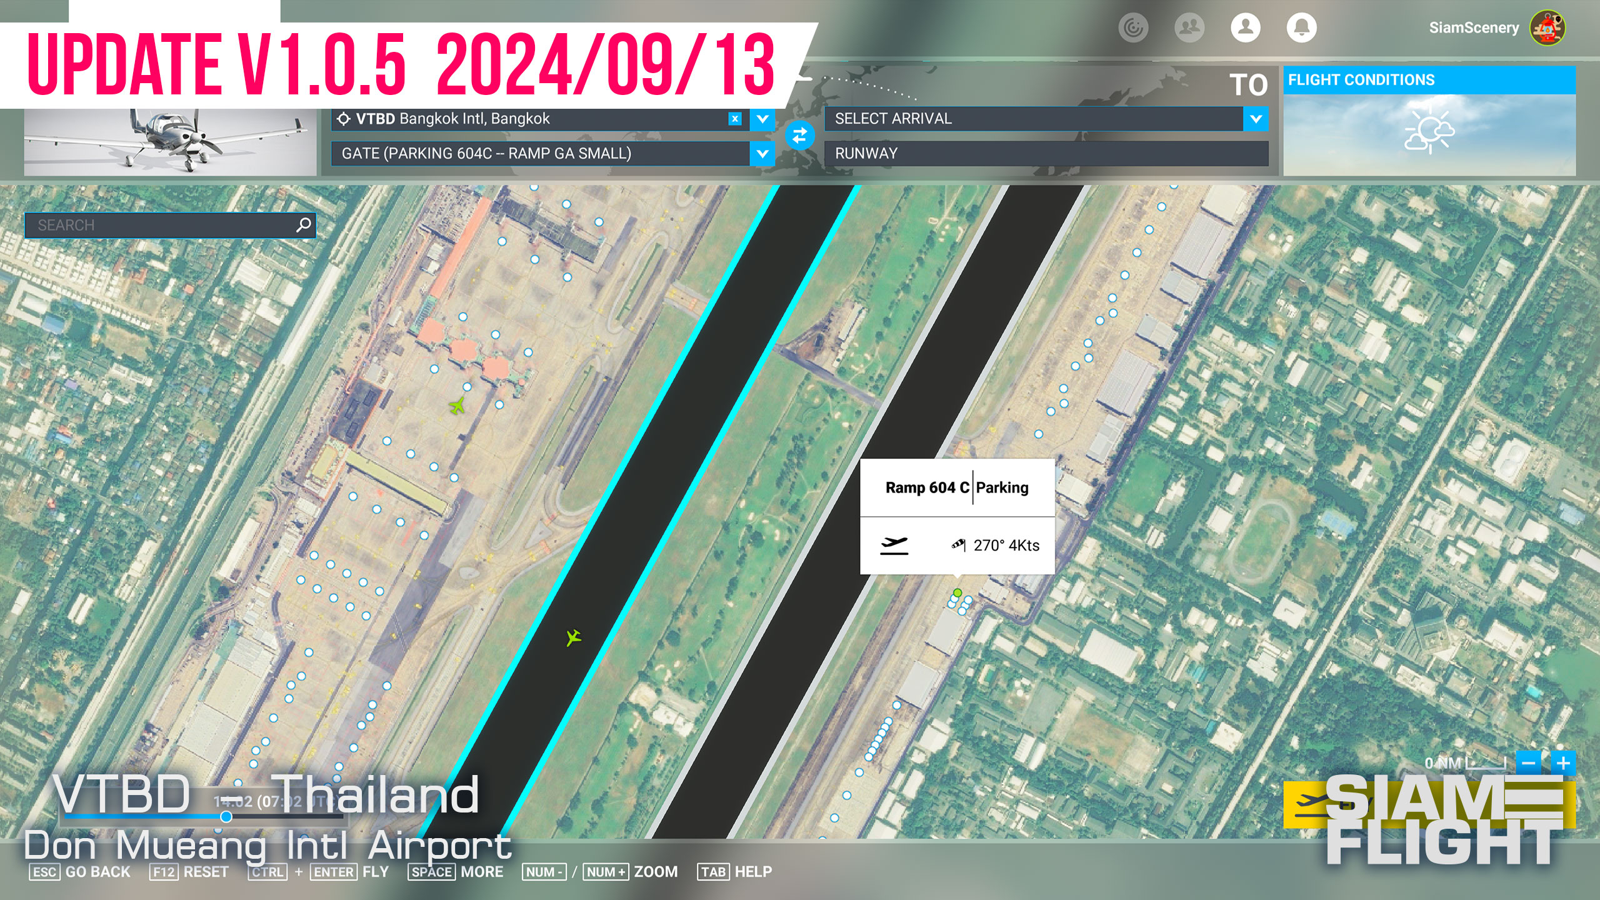Set departure using takeoff plane icon in popup
1600x900 pixels.
pyautogui.click(x=894, y=545)
